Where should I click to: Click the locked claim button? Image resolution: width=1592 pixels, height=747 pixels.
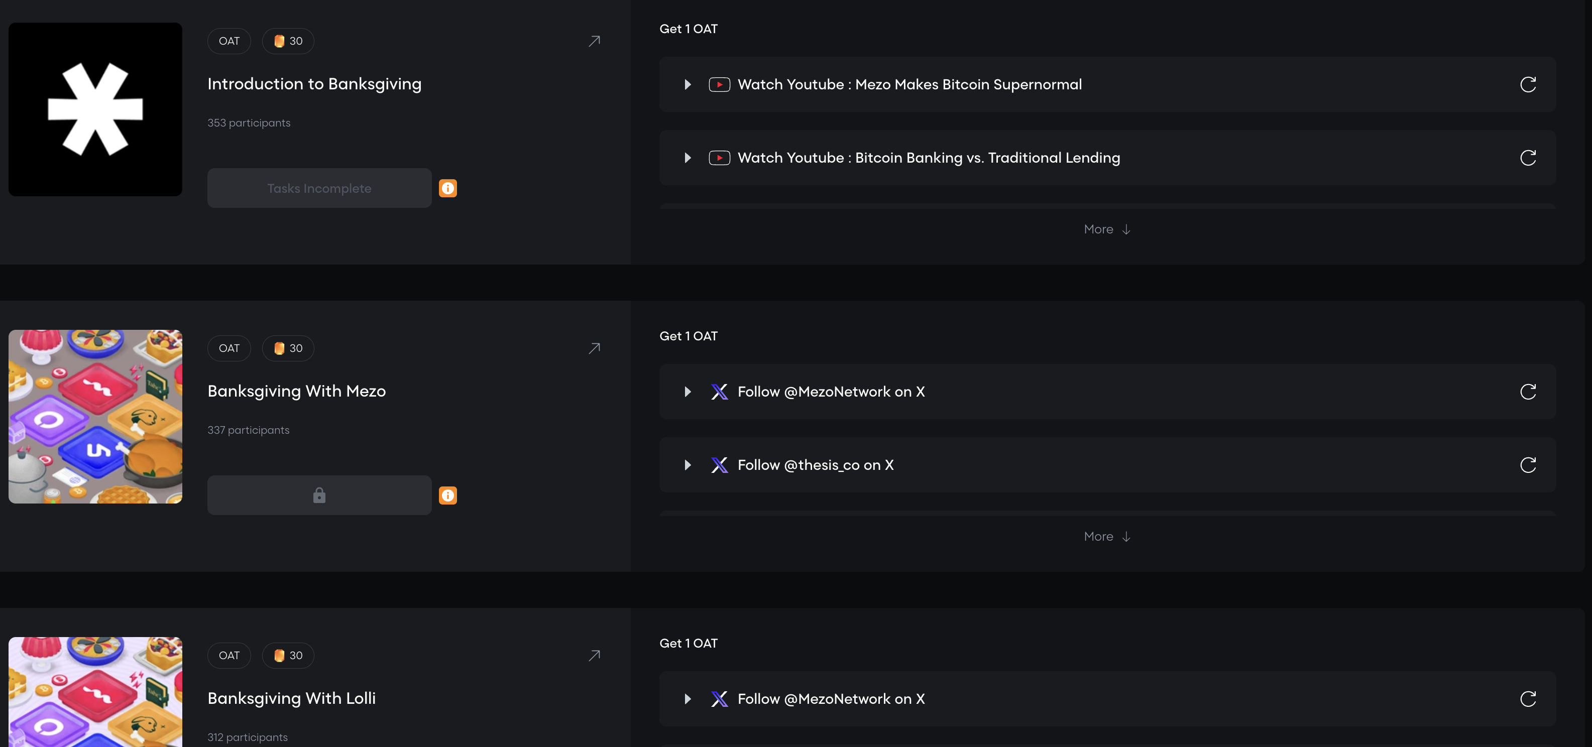pyautogui.click(x=319, y=495)
